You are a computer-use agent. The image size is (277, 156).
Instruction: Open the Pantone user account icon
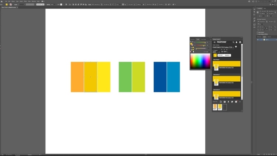[x=240, y=42]
